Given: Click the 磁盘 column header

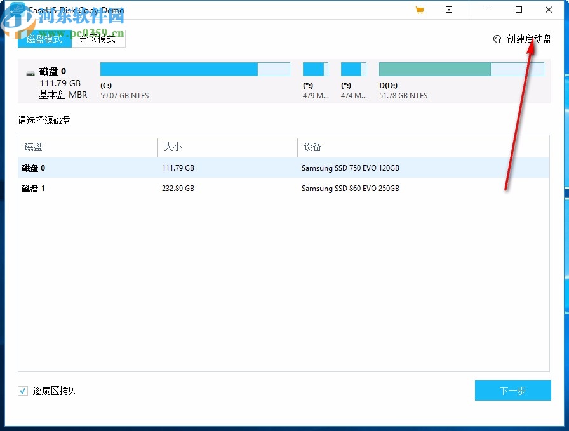Looking at the screenshot, I should pyautogui.click(x=33, y=147).
